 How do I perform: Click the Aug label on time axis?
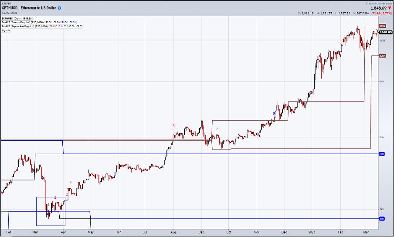coord(173,232)
